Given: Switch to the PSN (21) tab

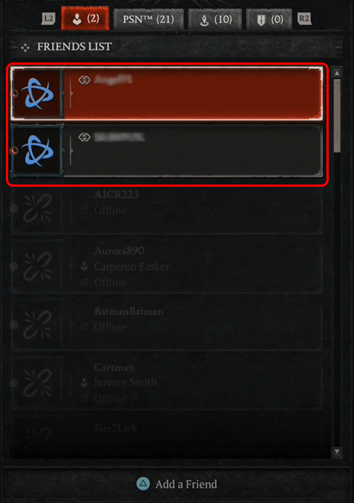Looking at the screenshot, I should point(149,19).
